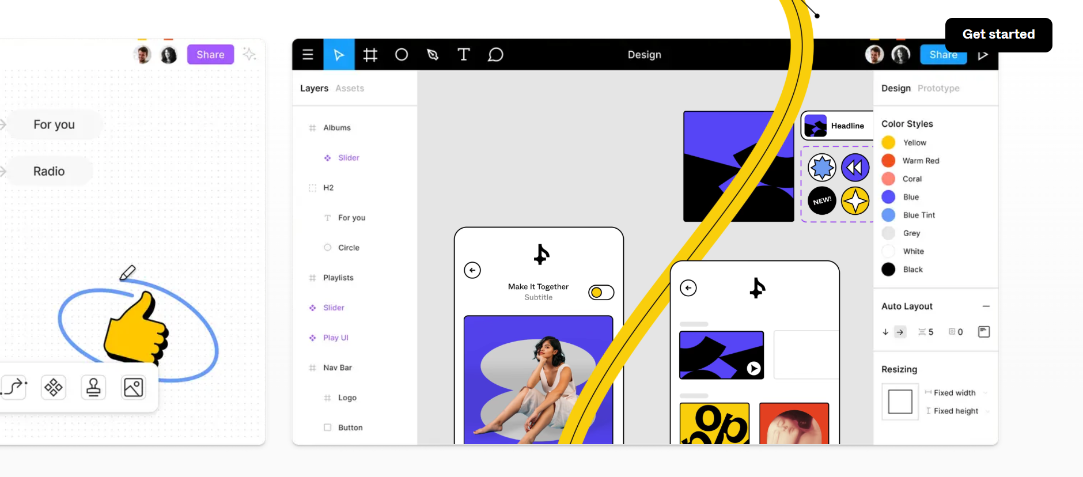The image size is (1083, 477).
Task: Click the thumbs-up sticker in FigJam
Action: [x=137, y=327]
